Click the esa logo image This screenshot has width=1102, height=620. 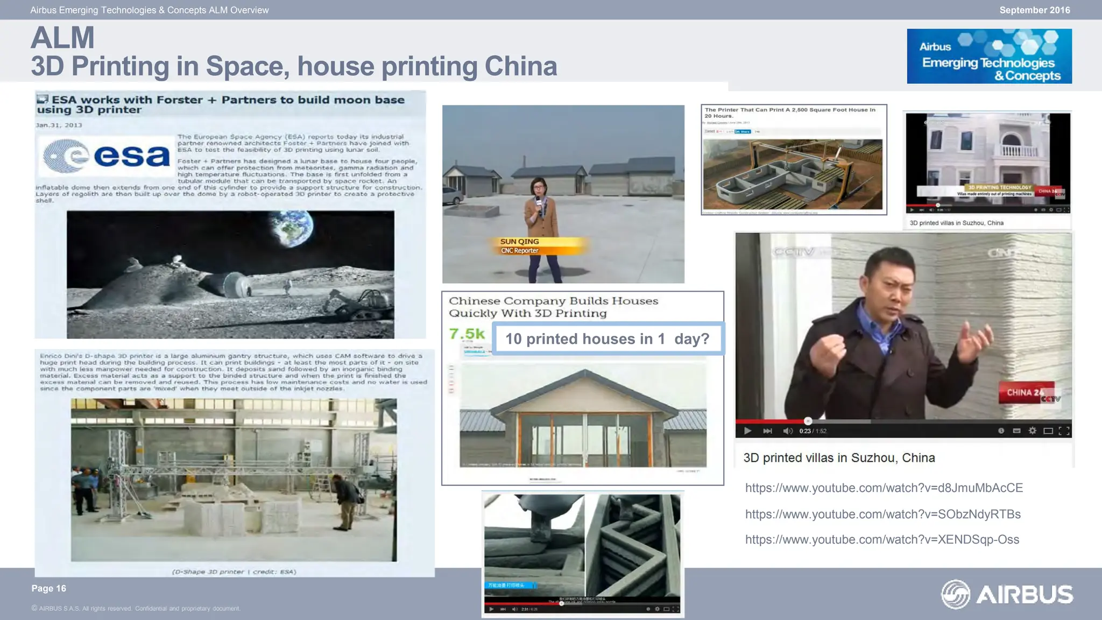click(x=106, y=156)
